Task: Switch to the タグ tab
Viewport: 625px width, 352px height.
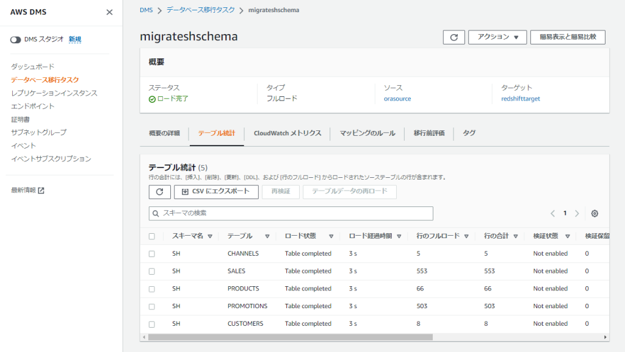Action: pyautogui.click(x=469, y=133)
